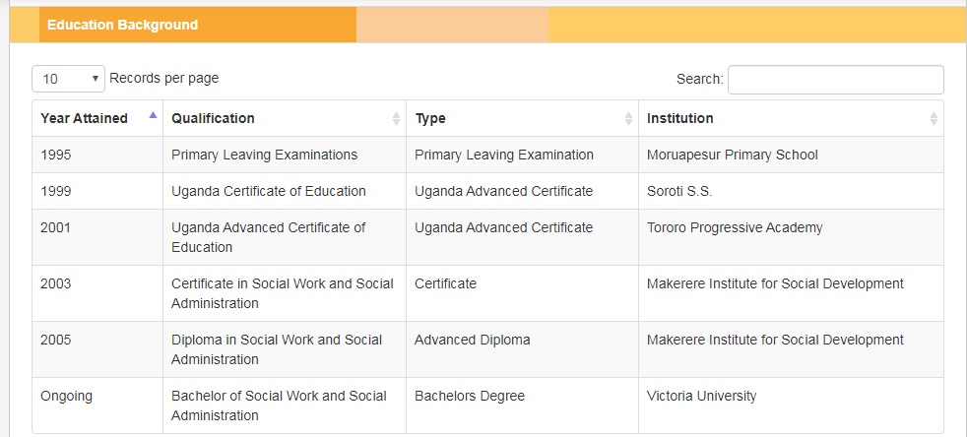Click sort arrows icon in Qualification header

[x=396, y=118]
